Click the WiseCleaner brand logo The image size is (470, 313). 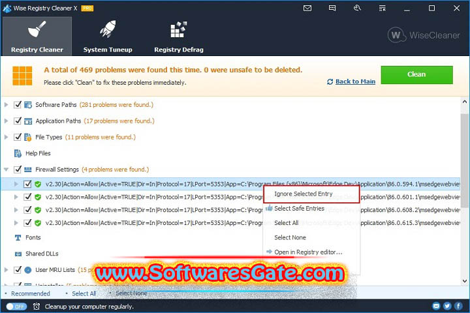point(424,35)
